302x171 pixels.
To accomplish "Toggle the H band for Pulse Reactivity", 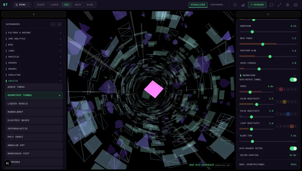I will [x=288, y=114].
